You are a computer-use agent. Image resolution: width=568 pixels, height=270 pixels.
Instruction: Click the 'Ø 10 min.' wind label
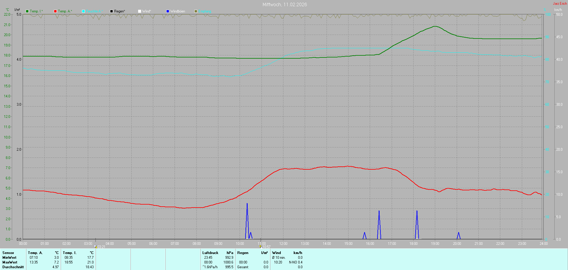coord(279,258)
